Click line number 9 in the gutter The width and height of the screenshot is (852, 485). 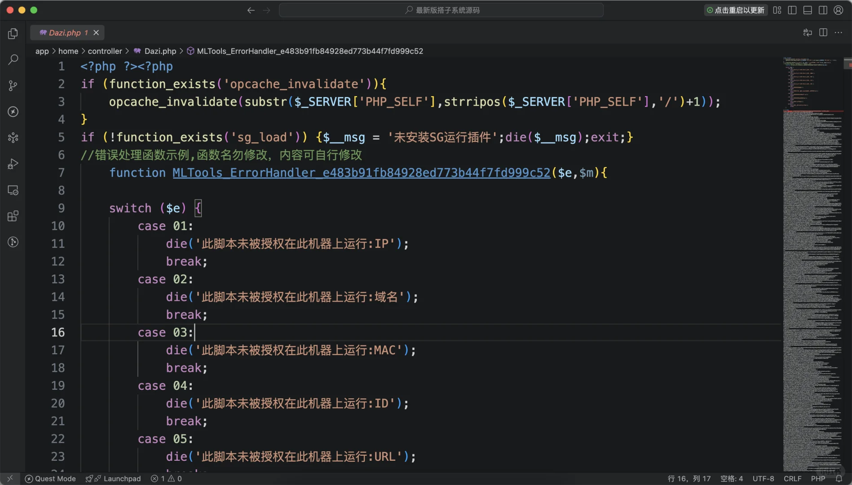coord(62,208)
